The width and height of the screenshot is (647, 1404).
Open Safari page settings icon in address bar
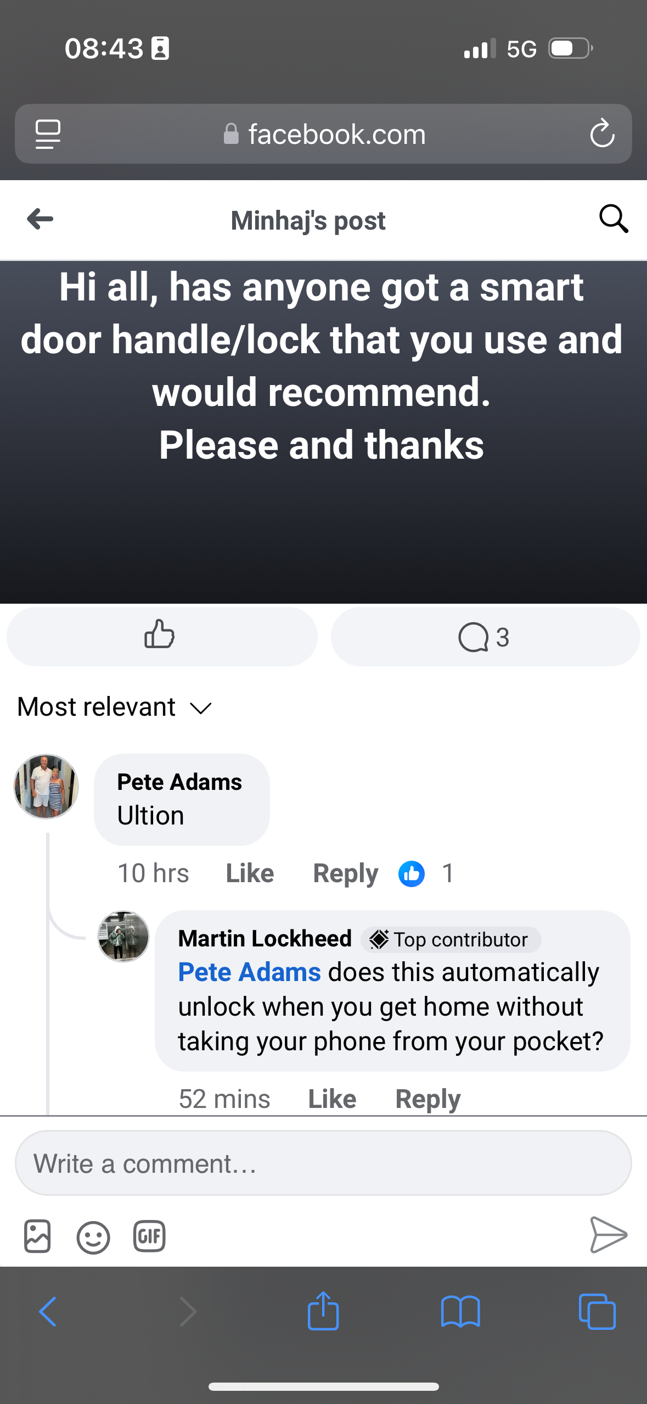tap(48, 133)
